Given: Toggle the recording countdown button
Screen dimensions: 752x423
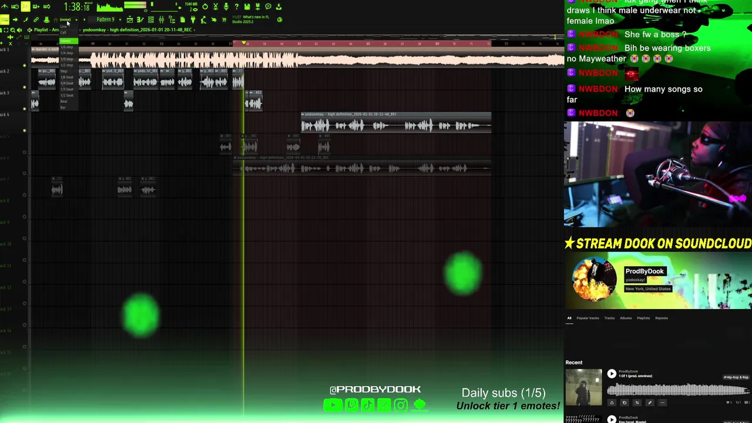Looking at the screenshot, I should (x=25, y=6).
